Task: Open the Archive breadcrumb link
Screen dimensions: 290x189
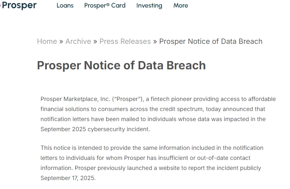Action: 78,41
